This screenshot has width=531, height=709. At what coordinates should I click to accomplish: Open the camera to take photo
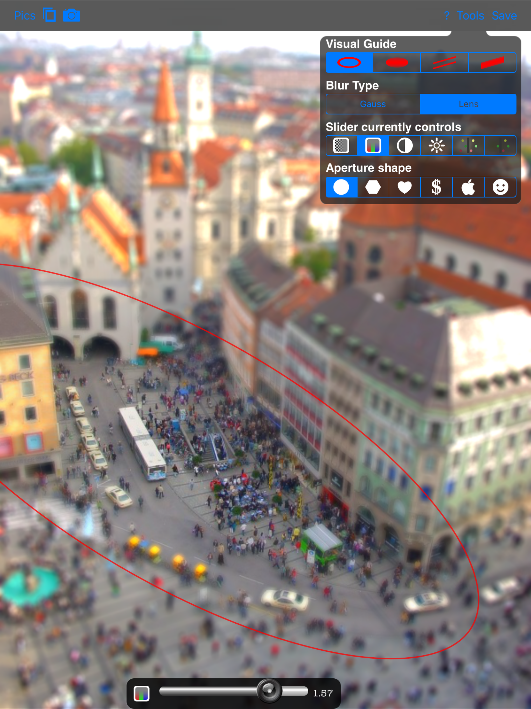pyautogui.click(x=71, y=15)
